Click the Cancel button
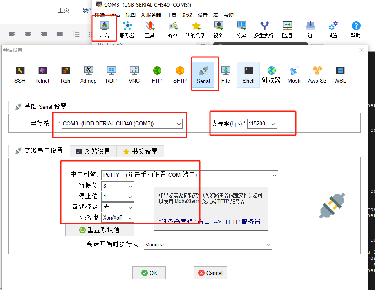 pos(210,273)
